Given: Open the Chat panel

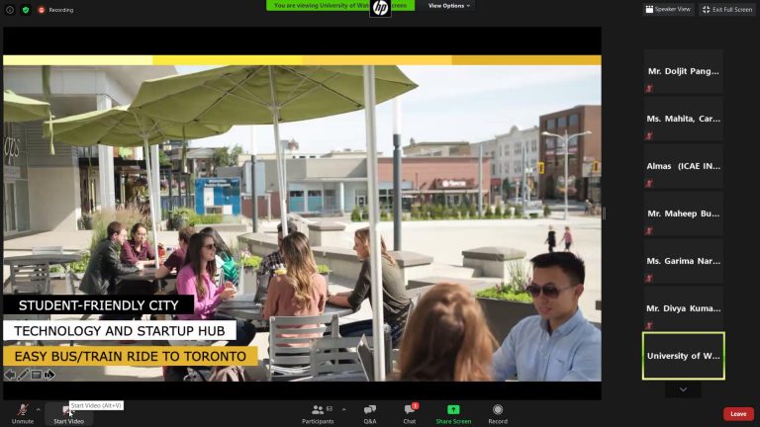Looking at the screenshot, I should click(x=410, y=414).
